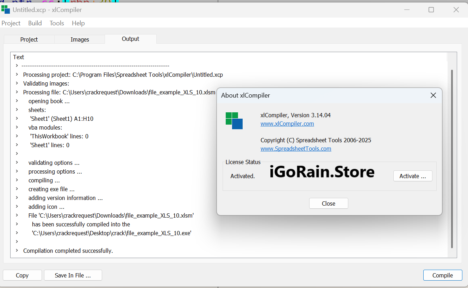Screen dimensions: 468x288
Task: Open the Help menu
Action: coord(78,23)
